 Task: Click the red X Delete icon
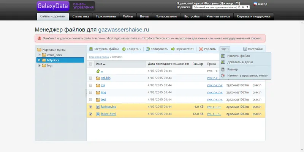pyautogui.click(x=201, y=49)
